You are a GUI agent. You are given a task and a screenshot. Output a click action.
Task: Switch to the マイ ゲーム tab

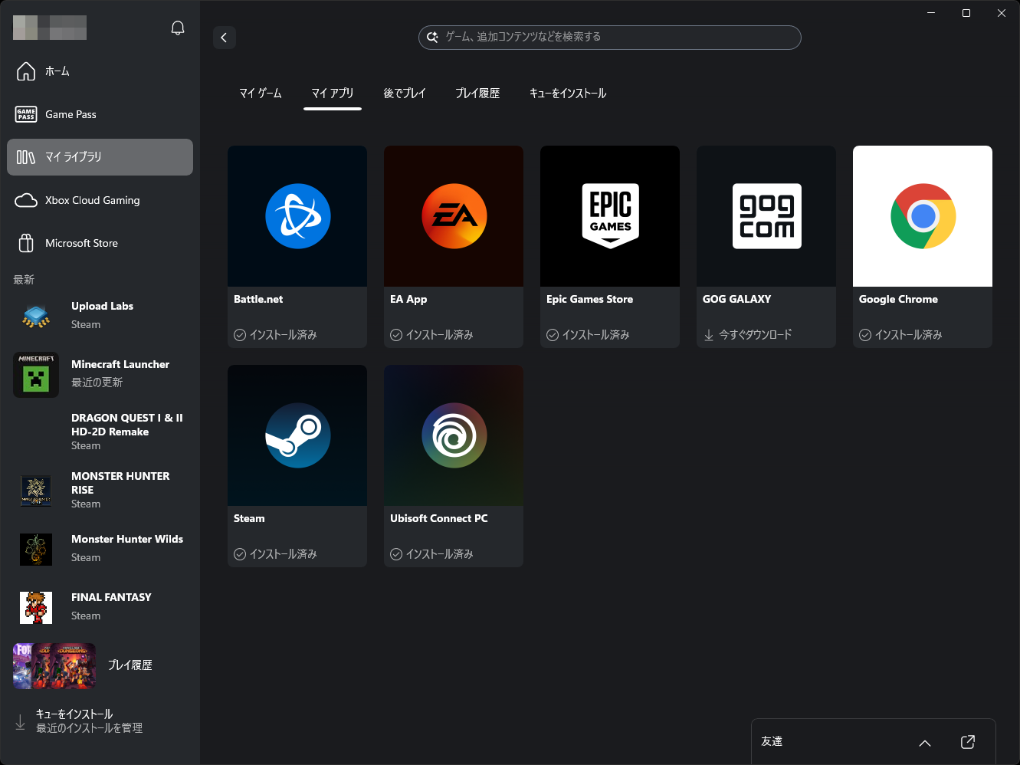click(x=260, y=92)
